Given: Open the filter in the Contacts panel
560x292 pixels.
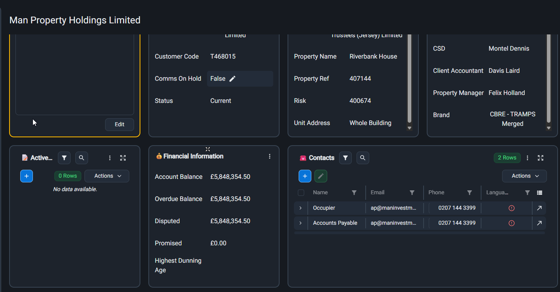Looking at the screenshot, I should click(x=345, y=158).
